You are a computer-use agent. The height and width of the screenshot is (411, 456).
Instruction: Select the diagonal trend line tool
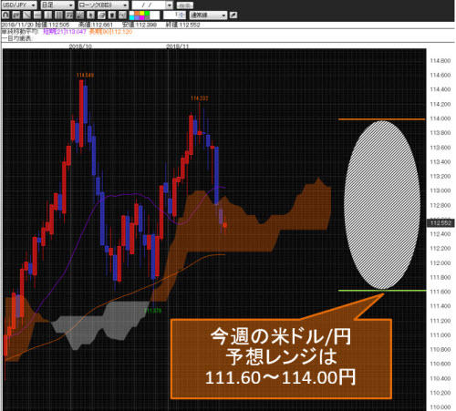[x=26, y=15]
